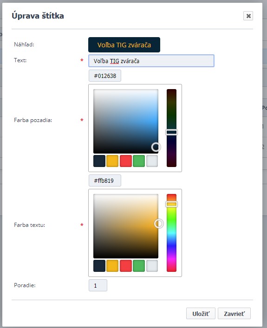The image size is (267, 328).
Task: Select yellow swatch in text color picker
Action: [112, 266]
